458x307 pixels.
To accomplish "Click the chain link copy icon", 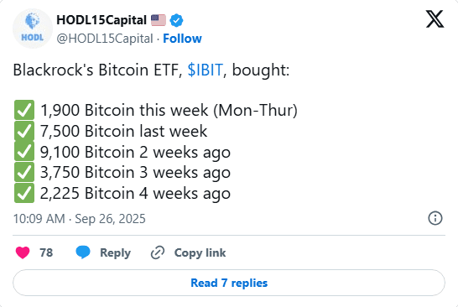I will [x=158, y=252].
